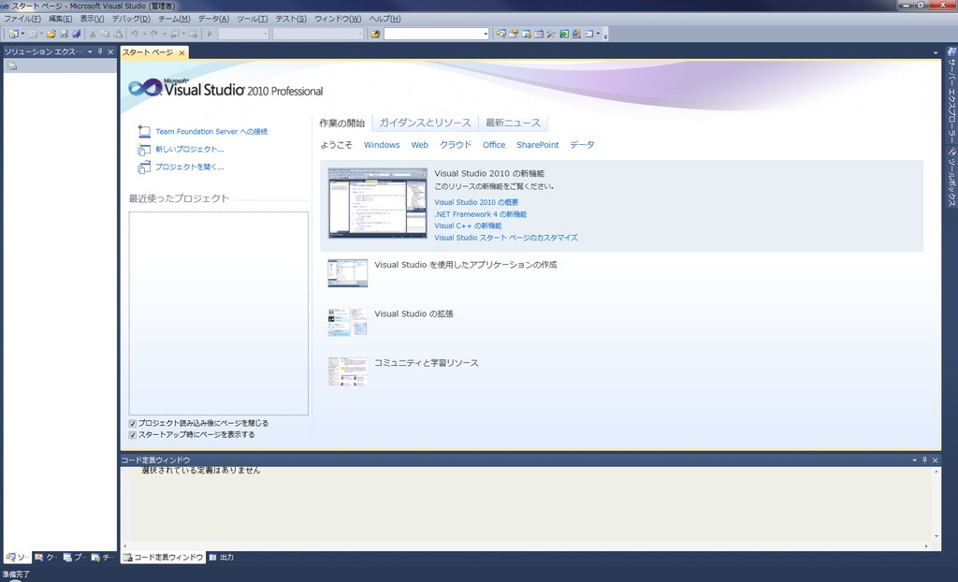Viewport: 958px width, 582px height.
Task: Open the ツールボックス side tab
Action: 951,177
